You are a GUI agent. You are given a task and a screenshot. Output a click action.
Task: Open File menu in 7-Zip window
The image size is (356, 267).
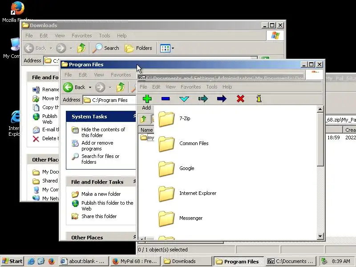143,87
